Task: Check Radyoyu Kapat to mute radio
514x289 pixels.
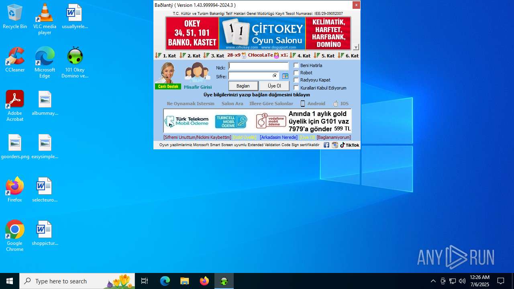Action: click(x=296, y=80)
